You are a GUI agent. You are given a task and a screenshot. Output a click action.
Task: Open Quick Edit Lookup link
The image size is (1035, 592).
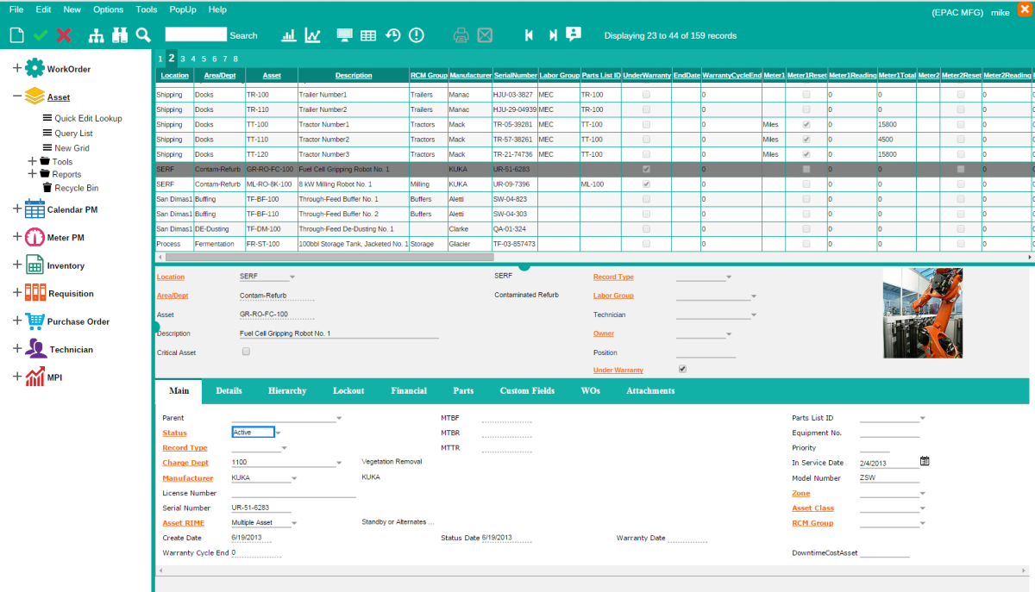coord(88,118)
